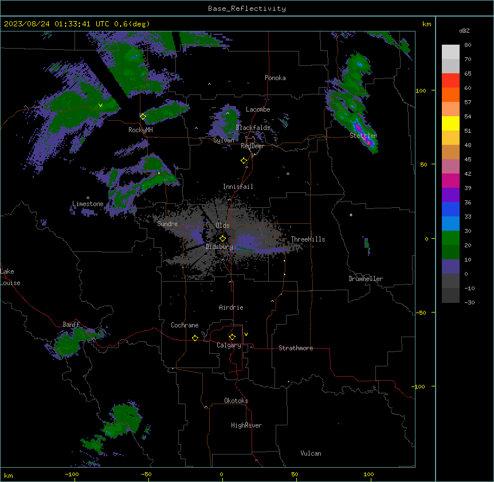This screenshot has width=494, height=482.
Task: Click the Innisfail label
Action: click(x=238, y=187)
